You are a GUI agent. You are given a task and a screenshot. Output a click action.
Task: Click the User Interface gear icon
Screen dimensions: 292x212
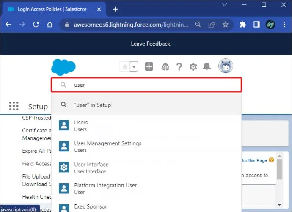click(x=64, y=167)
